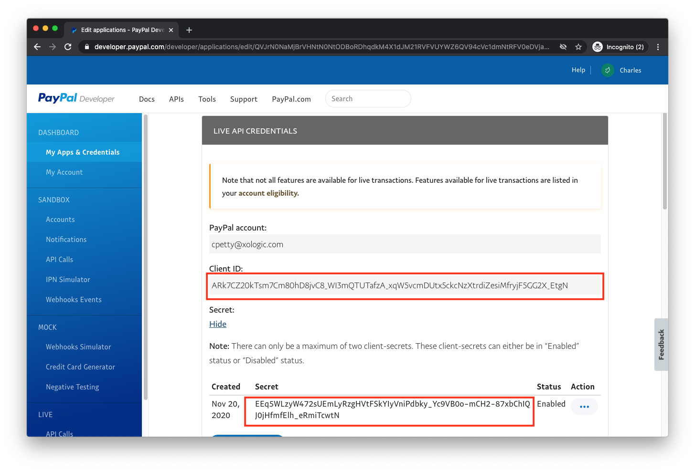Open the PayPal Developer logo home link
The image size is (695, 472).
point(76,98)
